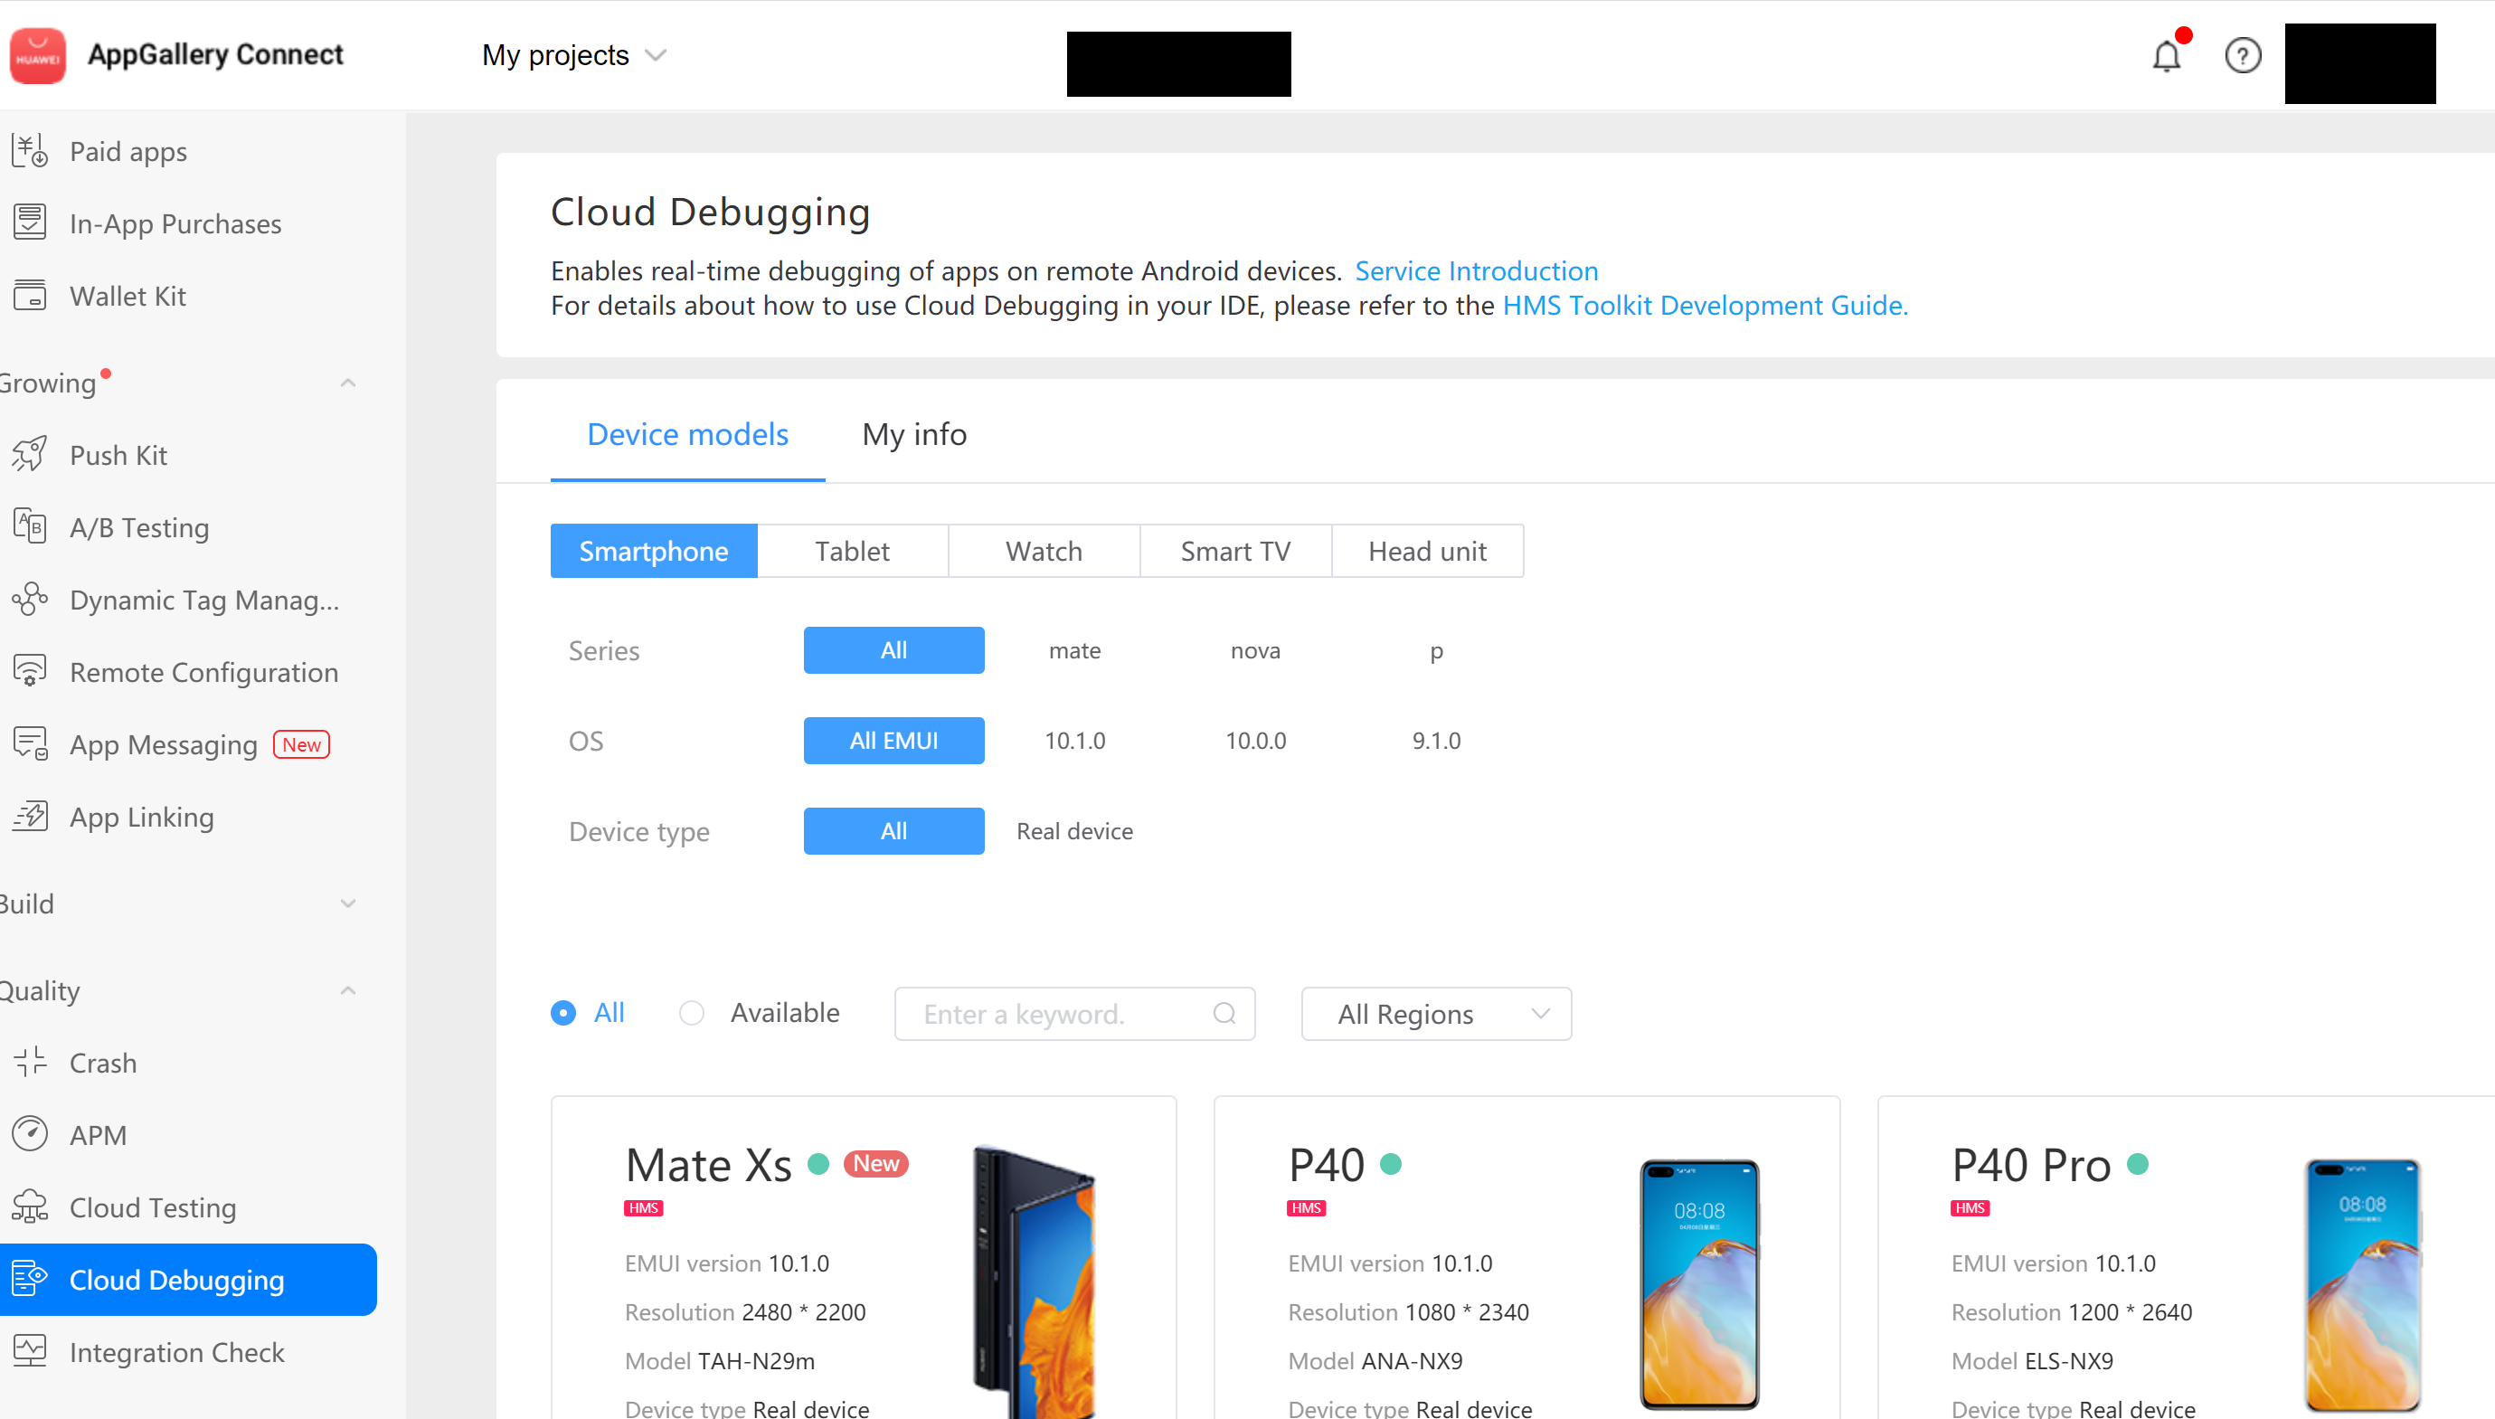Screen dimensions: 2495x1419
Task: Open the Crash service in the sidebar
Action: tap(102, 1063)
